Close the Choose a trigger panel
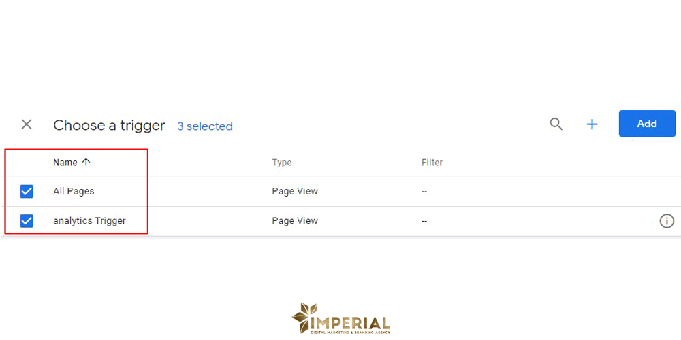This screenshot has width=681, height=340. coord(27,124)
